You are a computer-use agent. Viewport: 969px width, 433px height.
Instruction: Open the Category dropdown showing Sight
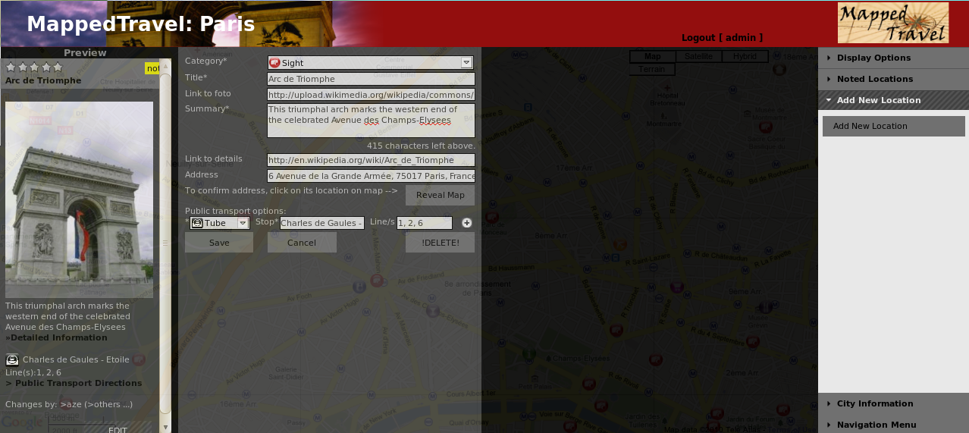pyautogui.click(x=370, y=63)
